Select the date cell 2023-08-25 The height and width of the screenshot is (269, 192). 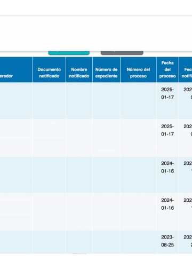click(167, 241)
